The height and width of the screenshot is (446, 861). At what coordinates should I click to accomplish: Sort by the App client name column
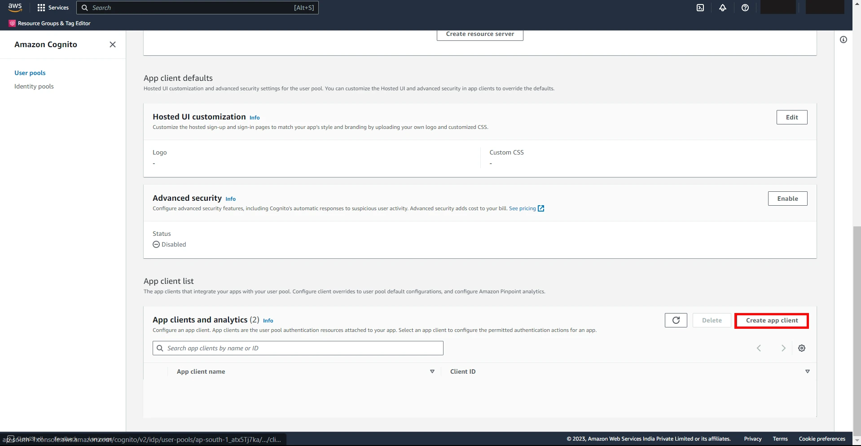(x=432, y=371)
